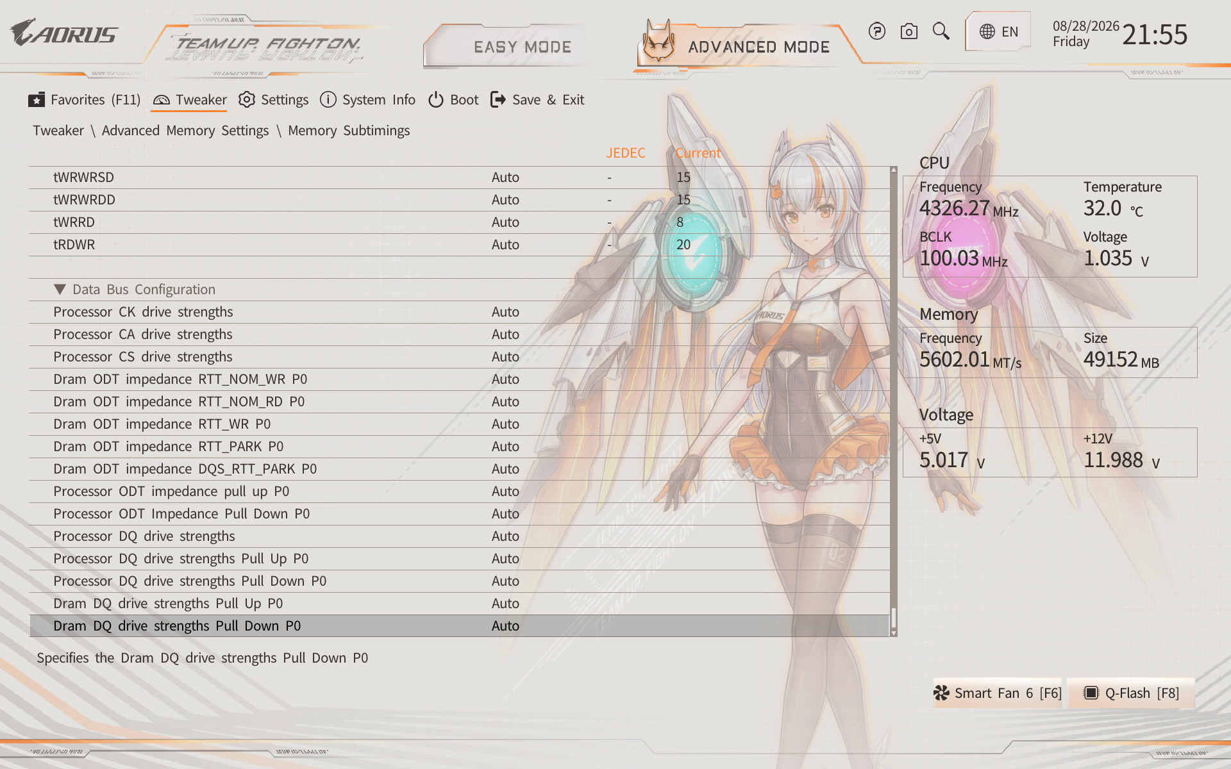This screenshot has height=769, width=1231.
Task: Take a screenshot with the camera icon
Action: [909, 31]
